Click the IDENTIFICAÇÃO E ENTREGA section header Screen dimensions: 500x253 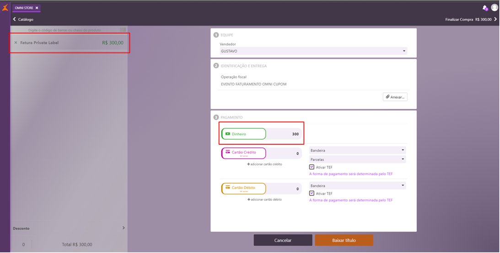click(x=244, y=66)
